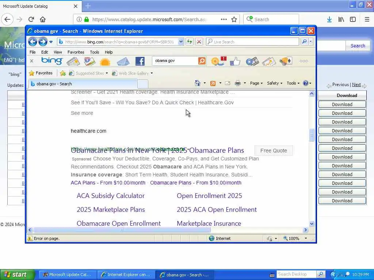The image size is (374, 280).
Task: Open the Bing Bar stocks chart icon
Action: (269, 61)
